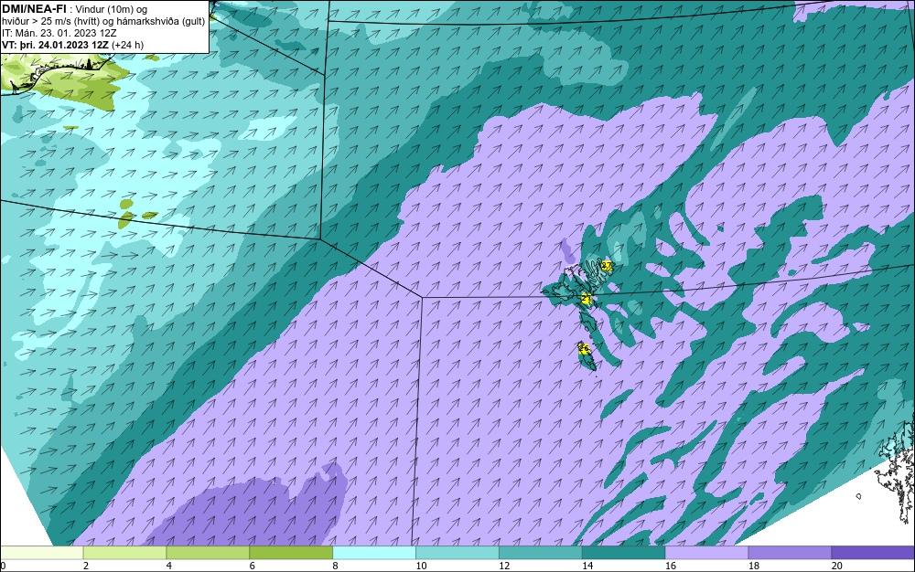This screenshot has width=915, height=572.
Task: Click the 18–20 m/s medium purple legend swatch
Action: (791, 553)
